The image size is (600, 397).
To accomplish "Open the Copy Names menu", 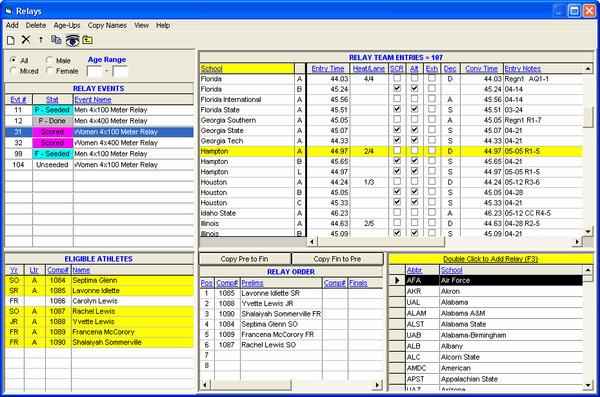I will (107, 25).
